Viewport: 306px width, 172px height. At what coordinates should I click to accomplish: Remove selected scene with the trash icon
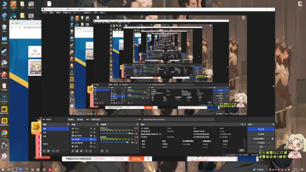(x=49, y=151)
